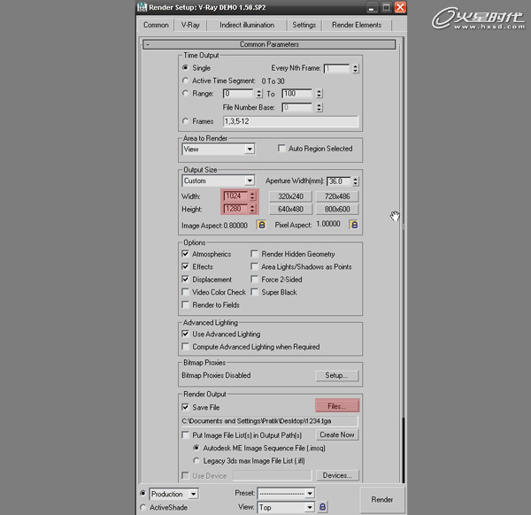Toggle the Pixel Aspect lock icon

coord(353,225)
